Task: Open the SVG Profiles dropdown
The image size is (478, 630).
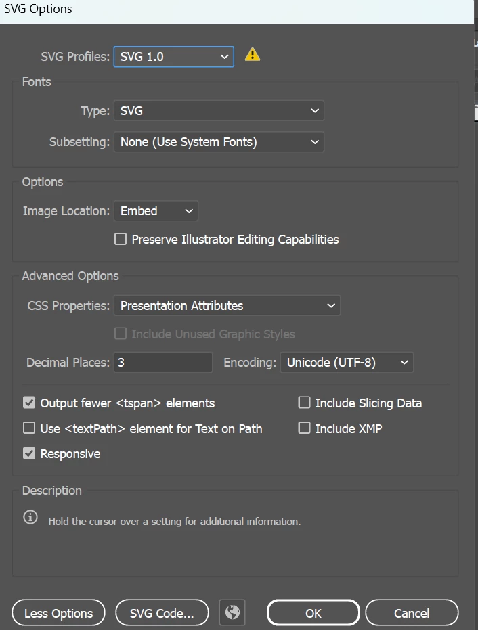Action: 174,57
